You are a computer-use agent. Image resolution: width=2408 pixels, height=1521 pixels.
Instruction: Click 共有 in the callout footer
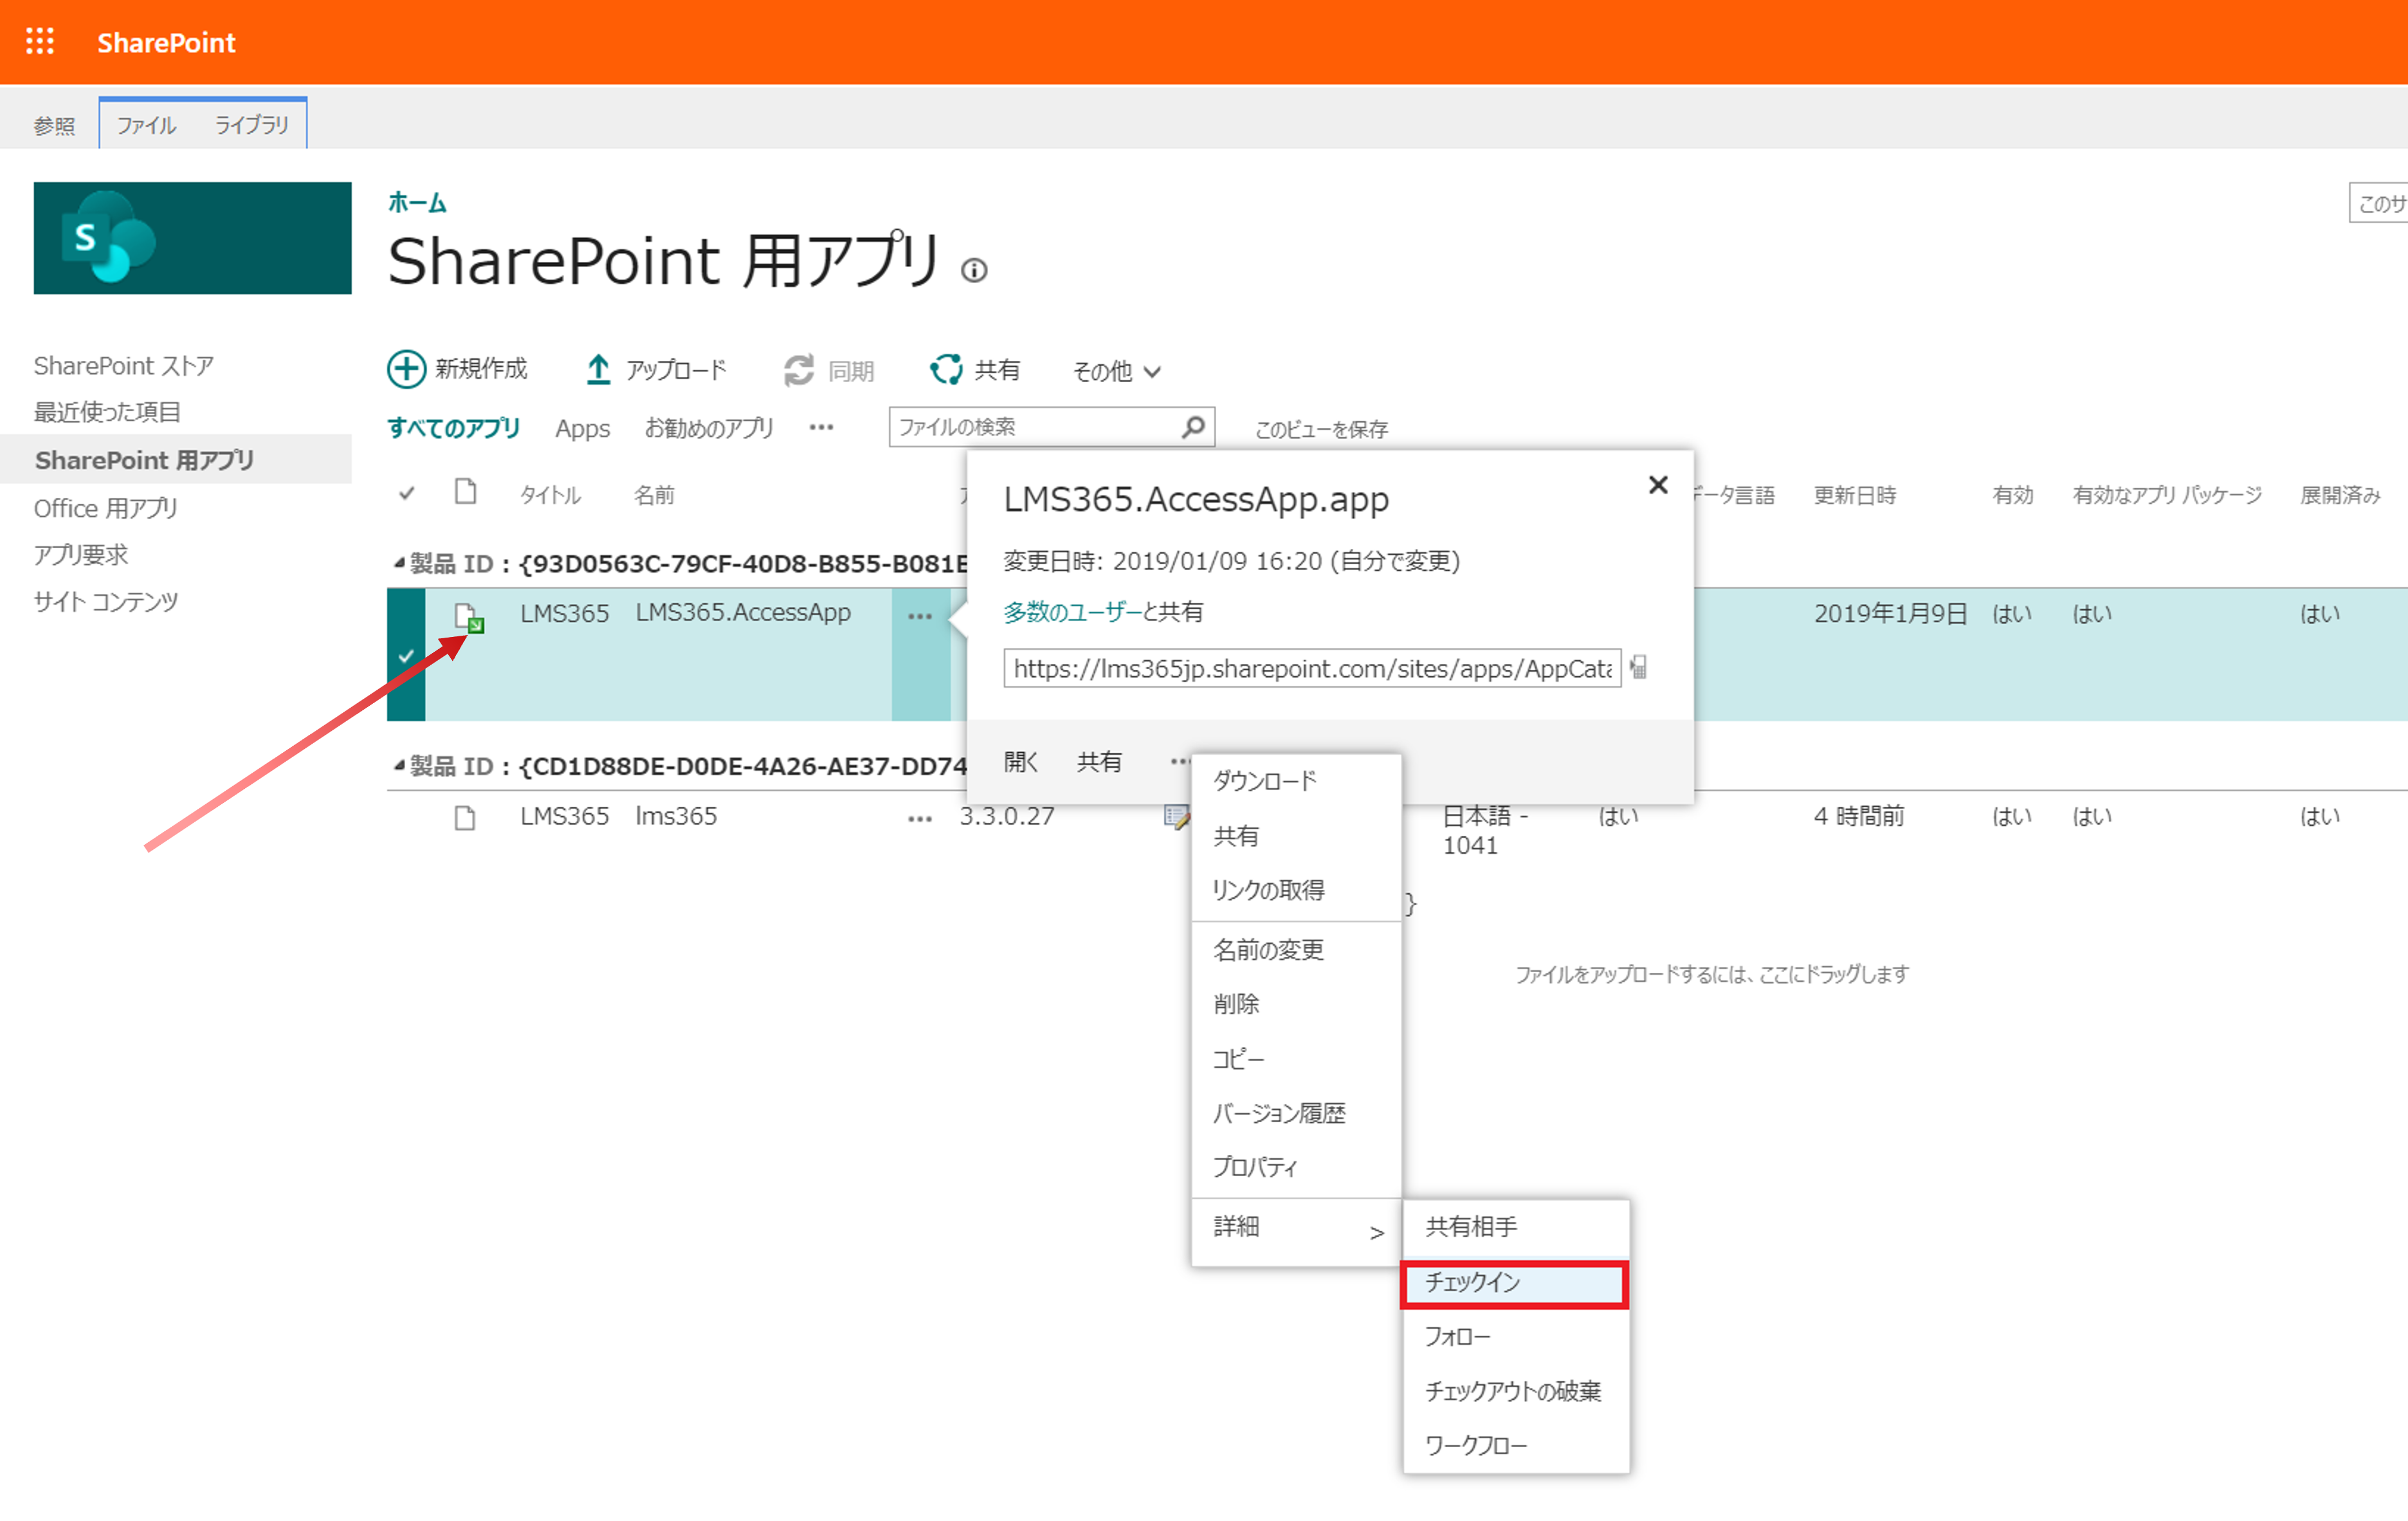click(x=1099, y=762)
